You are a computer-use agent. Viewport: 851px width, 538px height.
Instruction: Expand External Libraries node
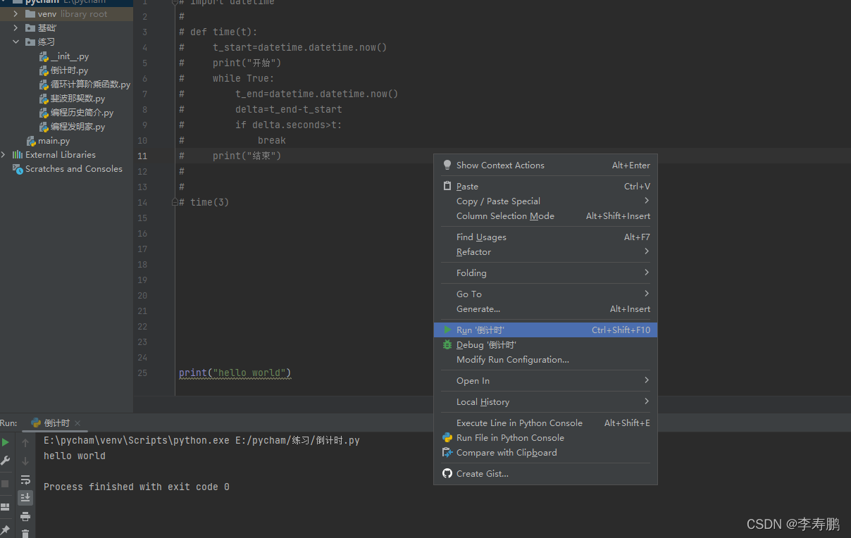[4, 155]
